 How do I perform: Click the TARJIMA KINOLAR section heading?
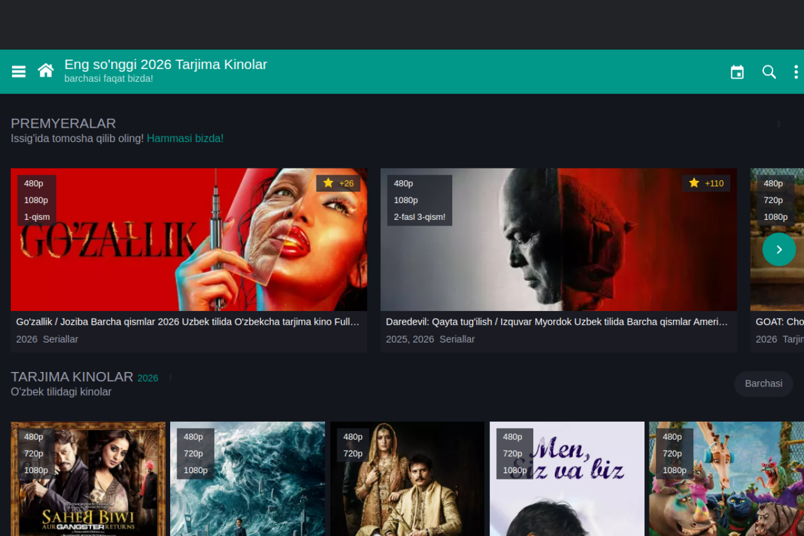pos(72,377)
